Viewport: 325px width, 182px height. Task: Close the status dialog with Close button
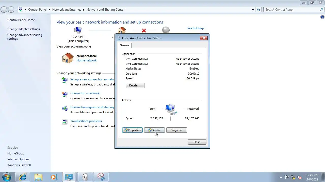tap(197, 142)
